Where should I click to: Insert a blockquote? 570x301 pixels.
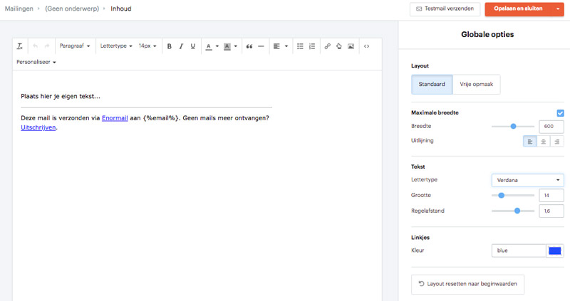pyautogui.click(x=249, y=46)
